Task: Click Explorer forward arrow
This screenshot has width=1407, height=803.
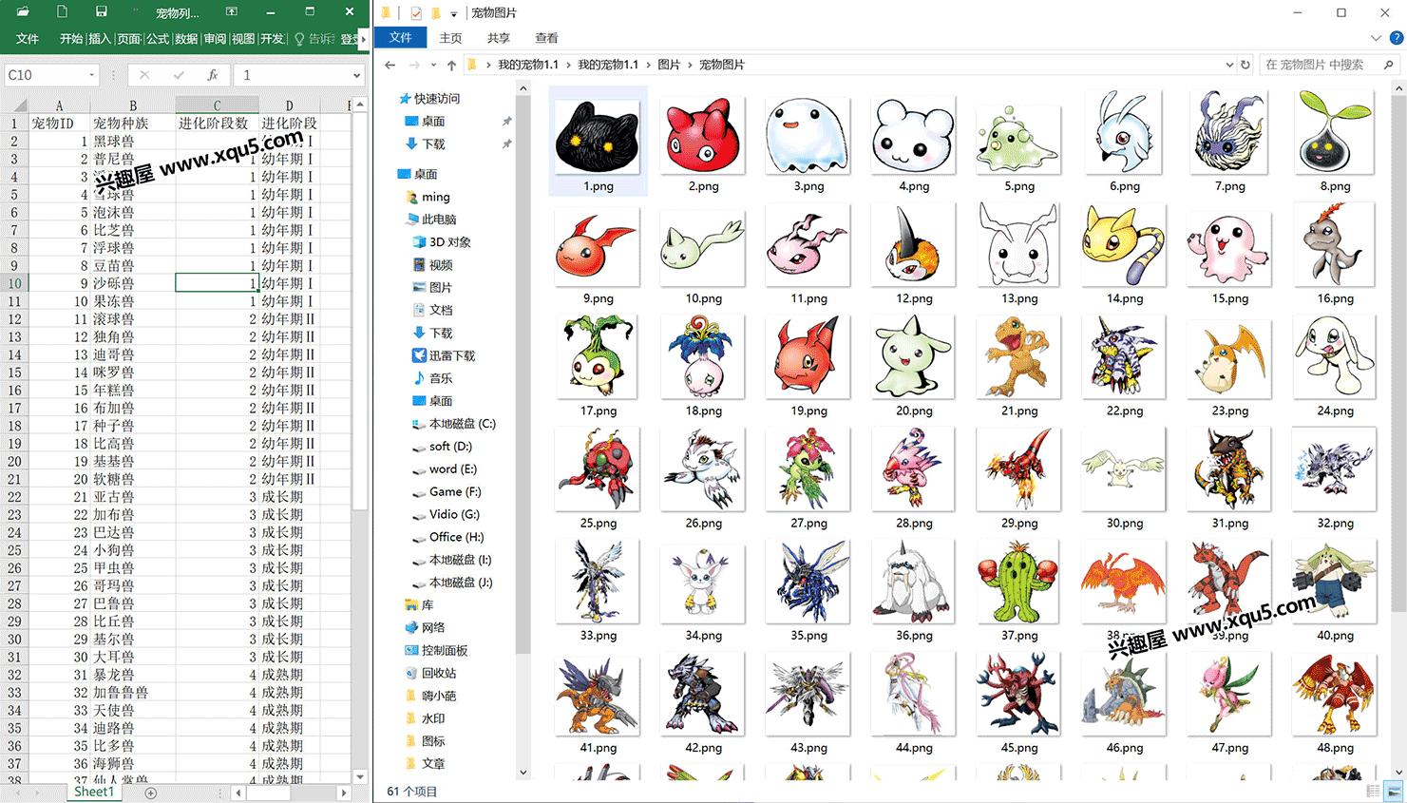Action: click(x=414, y=65)
